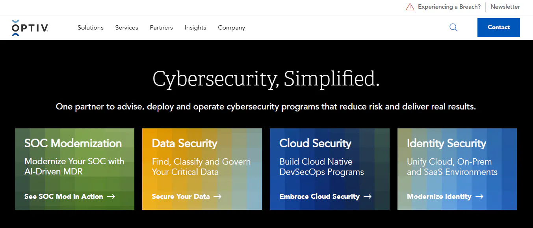Open the Identity Security card

pyautogui.click(x=457, y=169)
